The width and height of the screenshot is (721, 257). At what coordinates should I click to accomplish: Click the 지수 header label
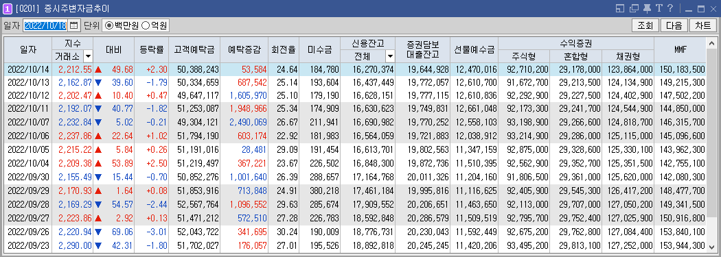[73, 44]
